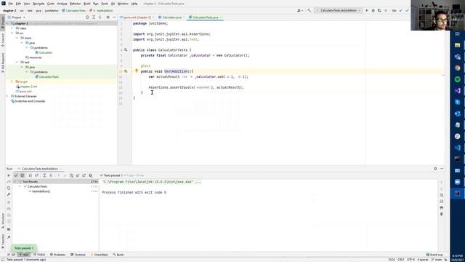Collapse all test results icon
The height and width of the screenshot is (262, 465).
[x=51, y=175]
